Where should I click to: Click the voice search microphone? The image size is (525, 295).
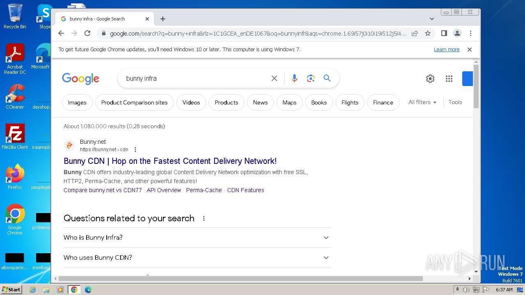click(x=294, y=78)
